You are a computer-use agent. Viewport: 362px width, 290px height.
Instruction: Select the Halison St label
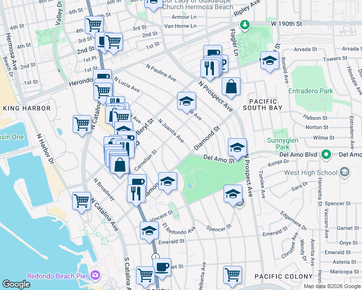(315, 118)
